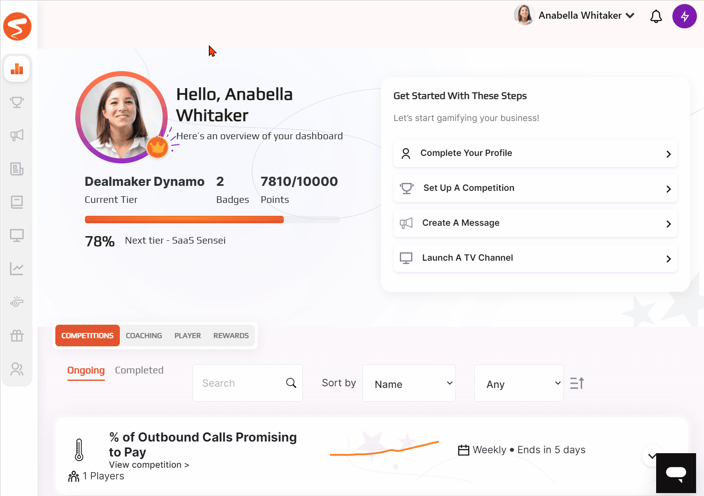Click the purple lightning bolt button
The height and width of the screenshot is (496, 704).
click(x=684, y=16)
